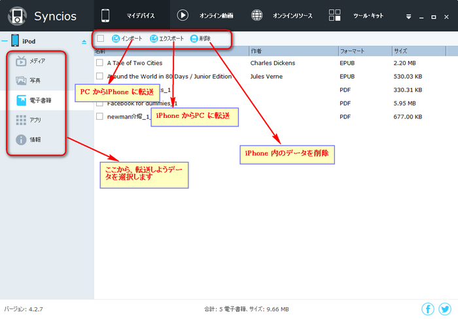
Task: Sort by the 作者 column header
Action: [294, 51]
